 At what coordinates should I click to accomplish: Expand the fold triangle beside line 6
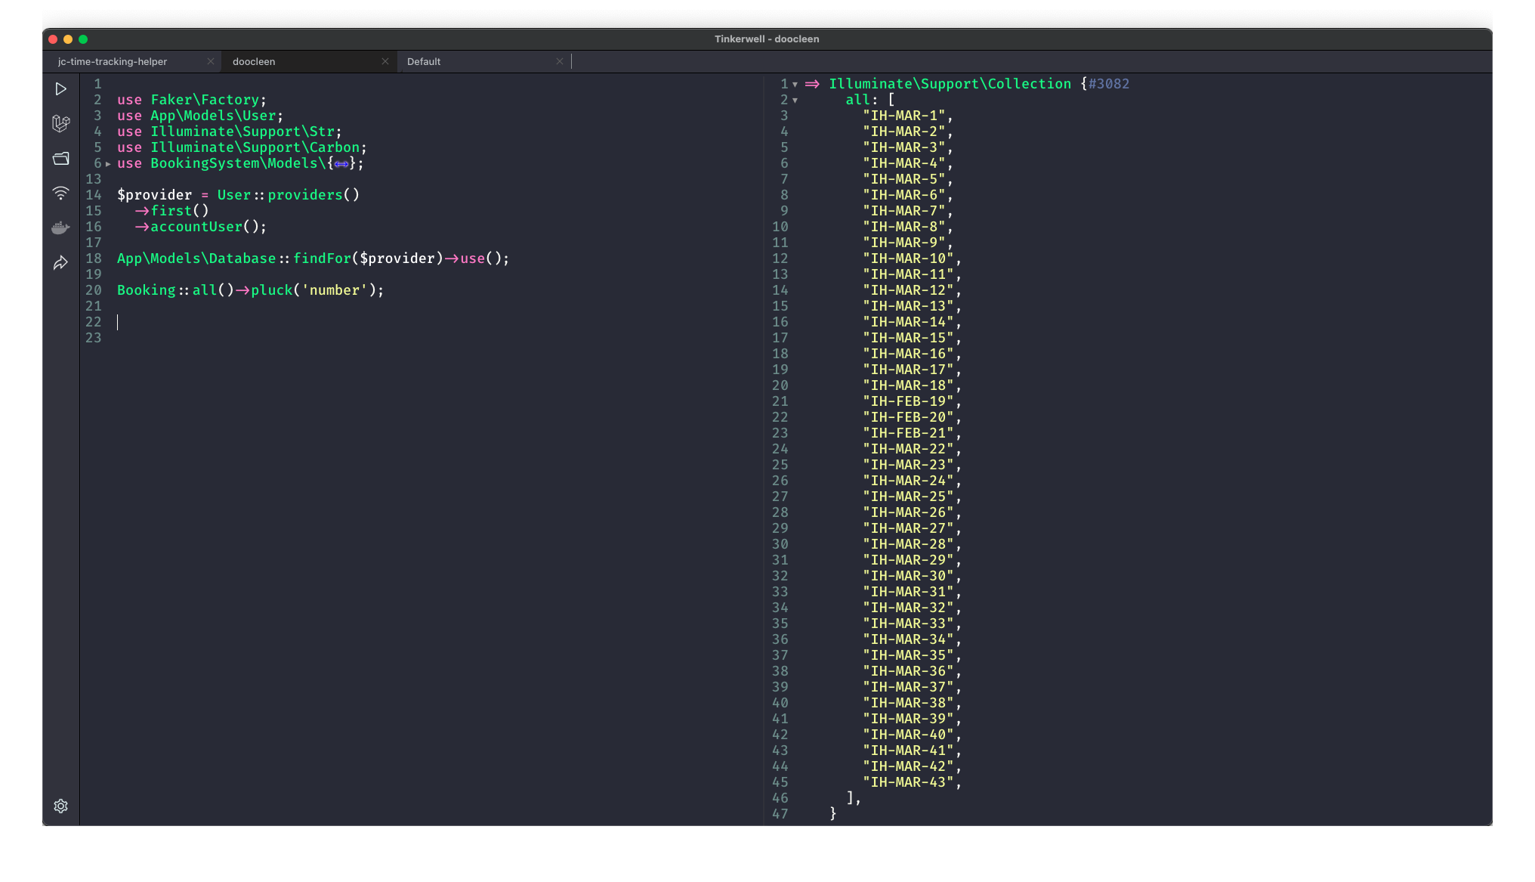point(108,164)
